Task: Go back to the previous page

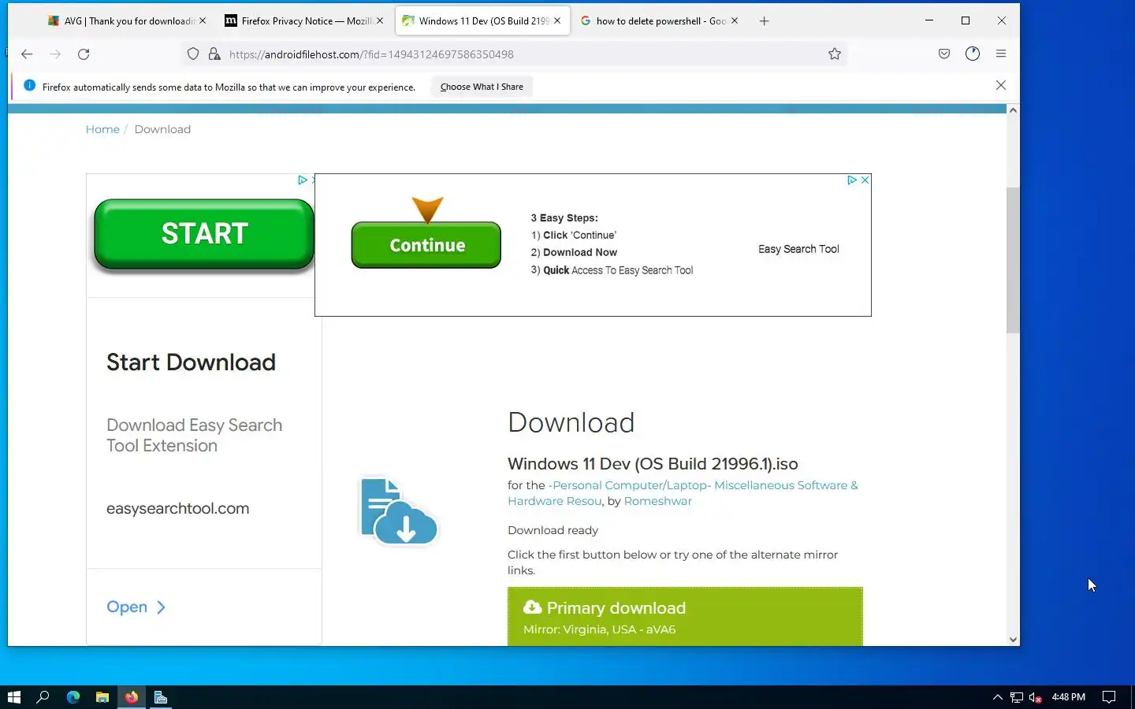Action: [27, 54]
